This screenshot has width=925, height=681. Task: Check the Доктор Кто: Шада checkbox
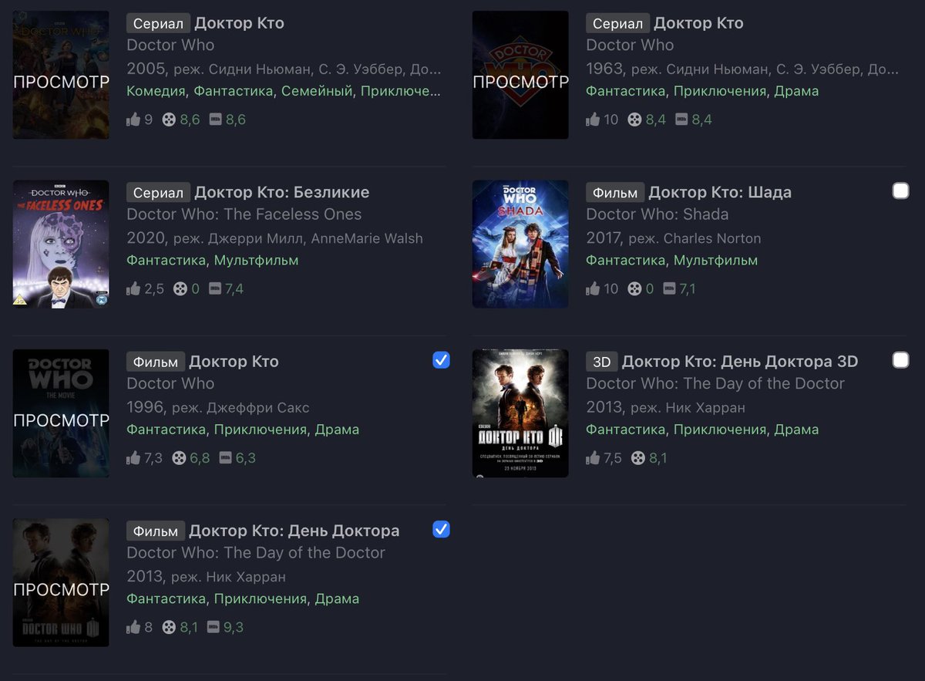(900, 190)
